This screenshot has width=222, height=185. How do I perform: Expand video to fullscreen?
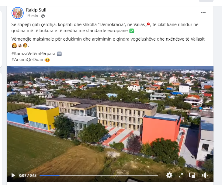pyautogui.click(x=181, y=175)
